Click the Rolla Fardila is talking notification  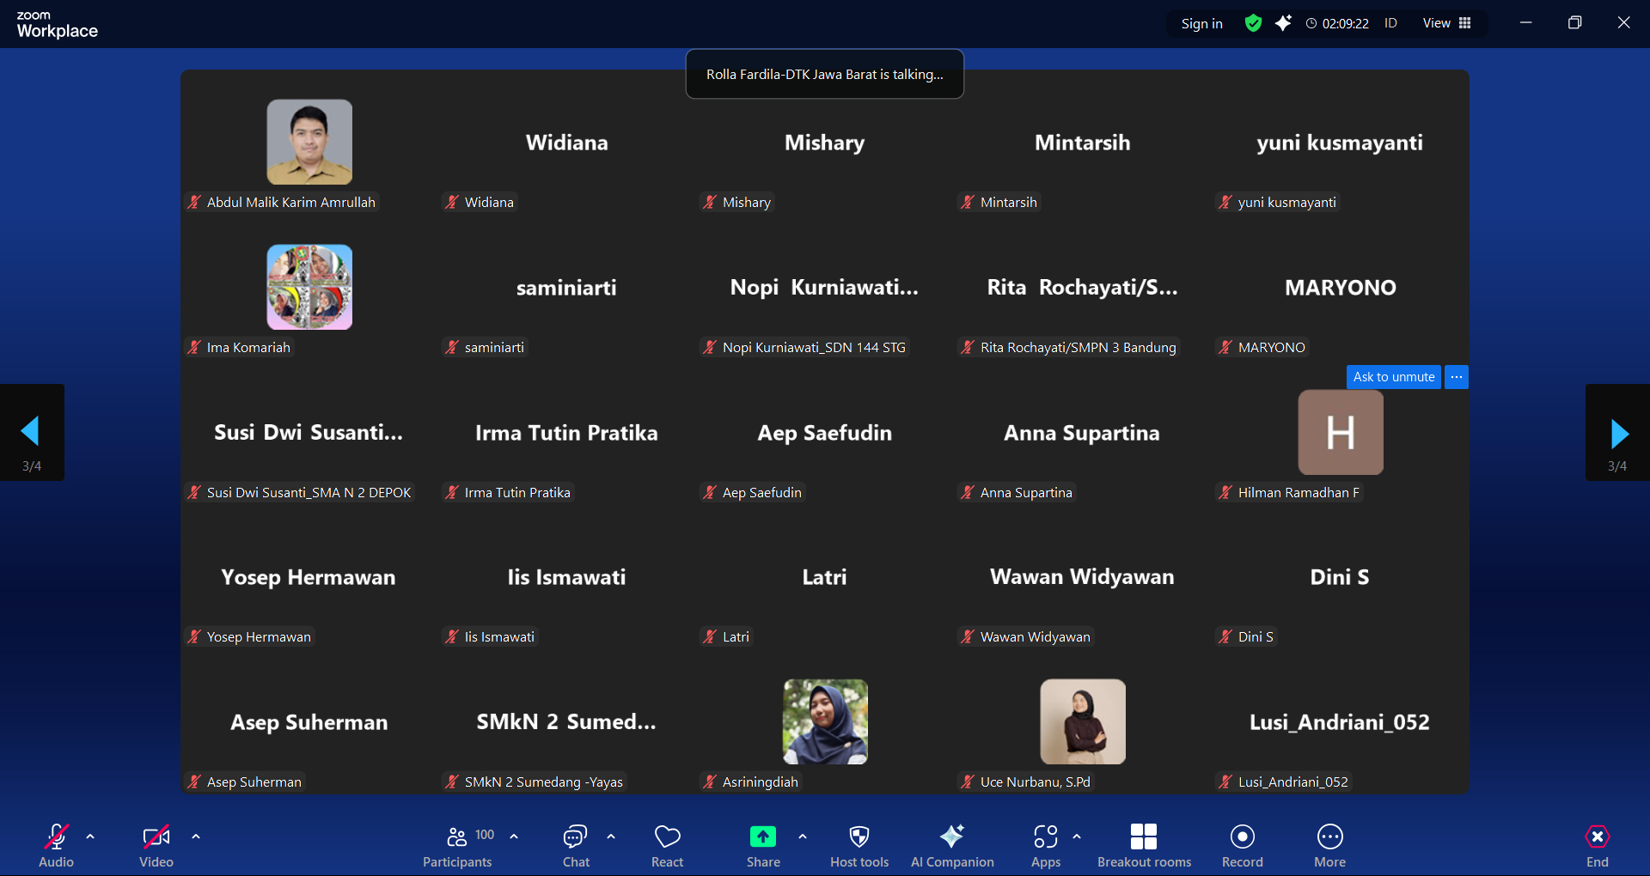(x=825, y=74)
